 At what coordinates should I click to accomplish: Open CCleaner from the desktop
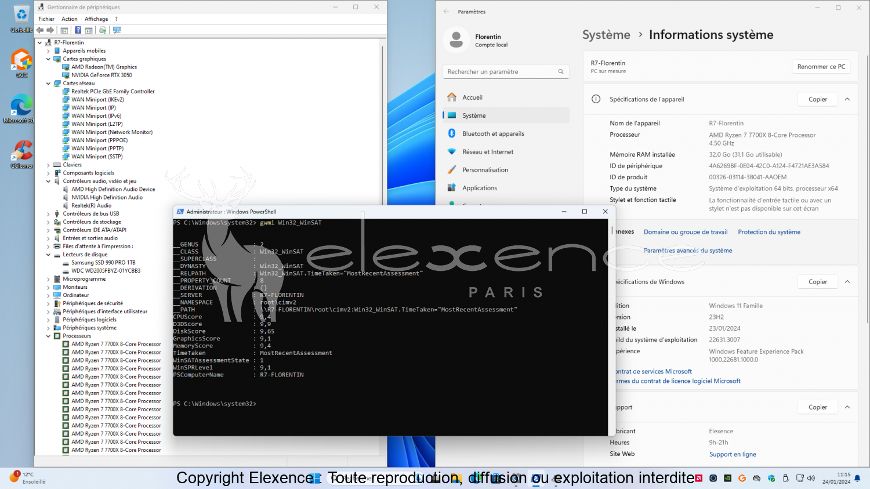click(x=21, y=154)
